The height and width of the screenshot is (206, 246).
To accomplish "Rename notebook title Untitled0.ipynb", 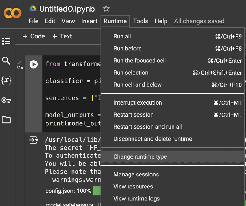I will click(67, 9).
